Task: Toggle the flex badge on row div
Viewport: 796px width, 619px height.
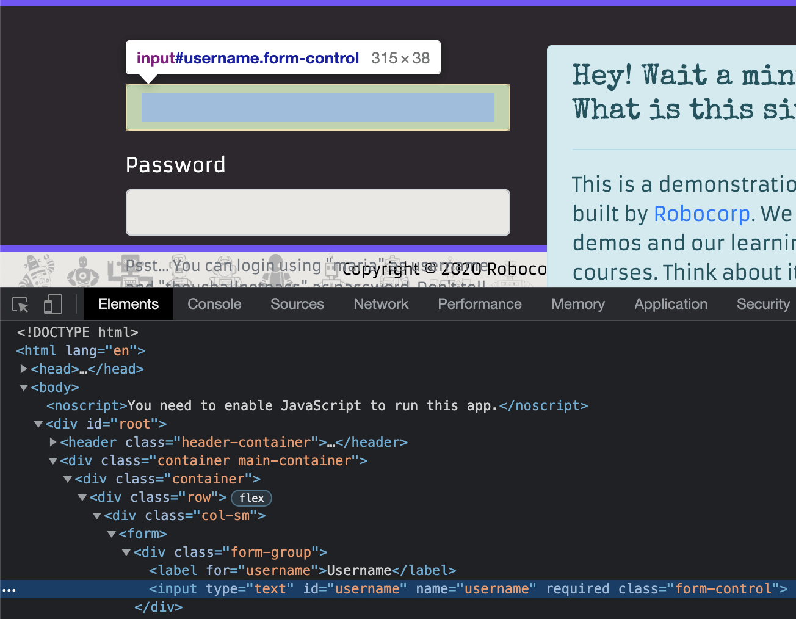Action: pyautogui.click(x=251, y=498)
